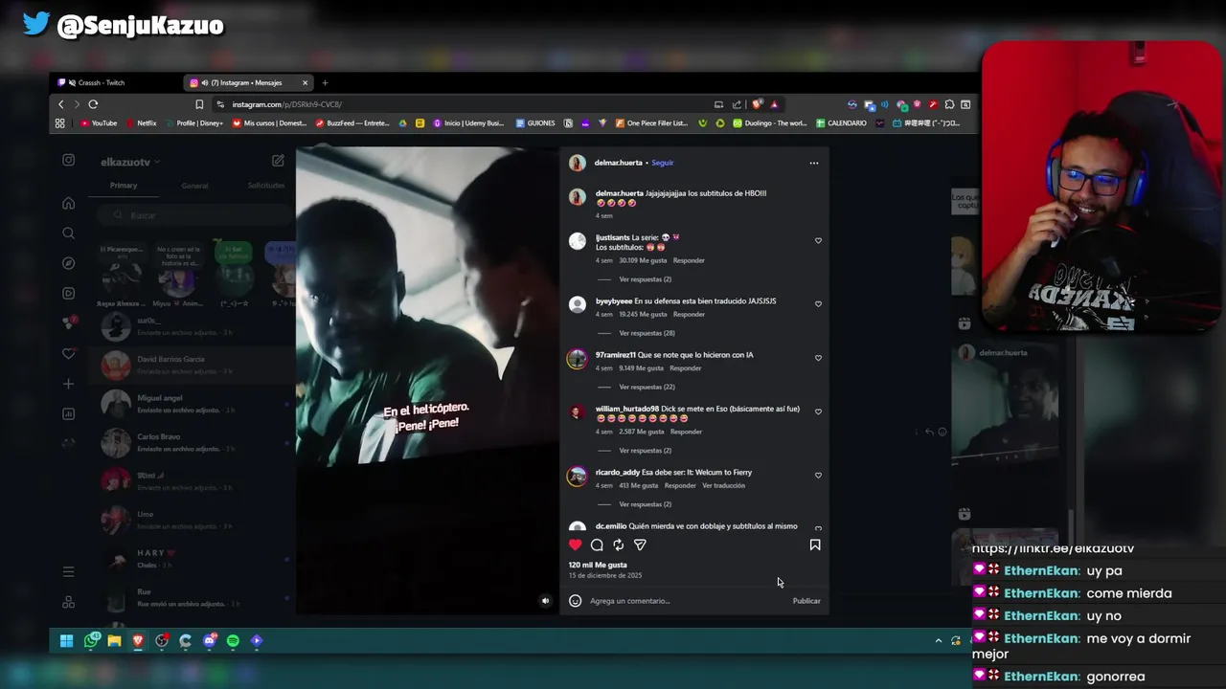Open the '120 mil Me gusta' likes list
The image size is (1226, 689).
(598, 565)
